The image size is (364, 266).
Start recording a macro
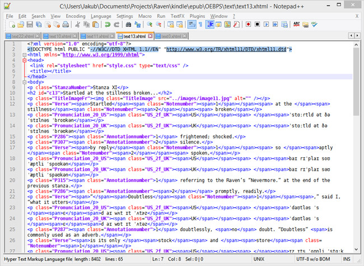click(x=248, y=25)
